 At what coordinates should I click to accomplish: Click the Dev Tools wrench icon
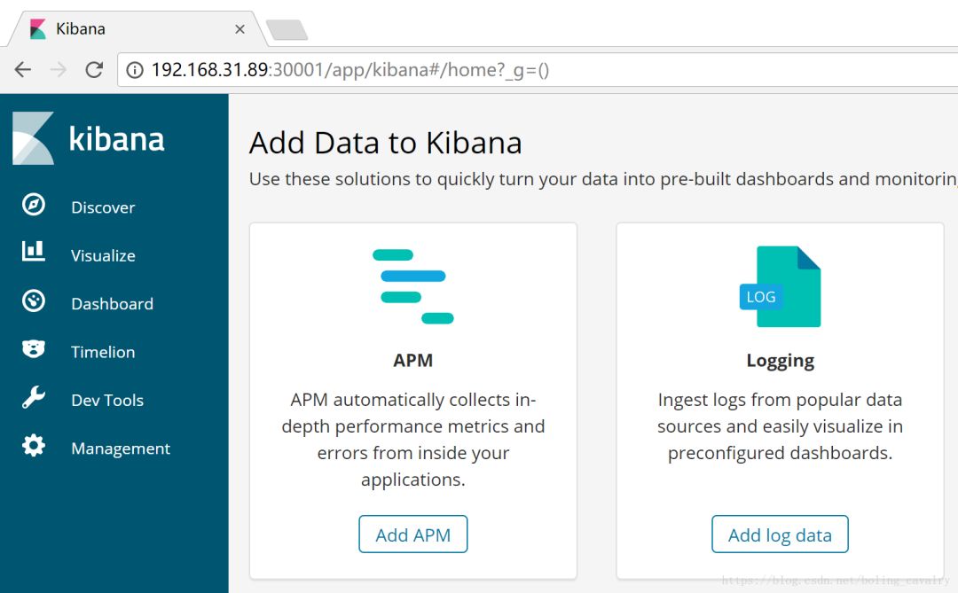tap(34, 398)
